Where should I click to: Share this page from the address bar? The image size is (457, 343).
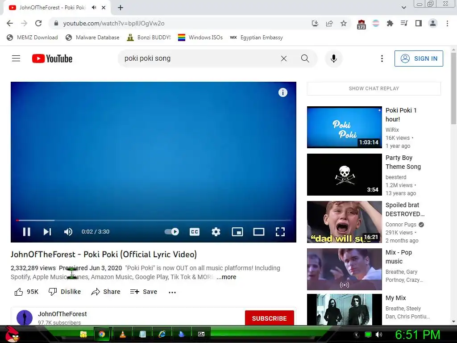329,23
